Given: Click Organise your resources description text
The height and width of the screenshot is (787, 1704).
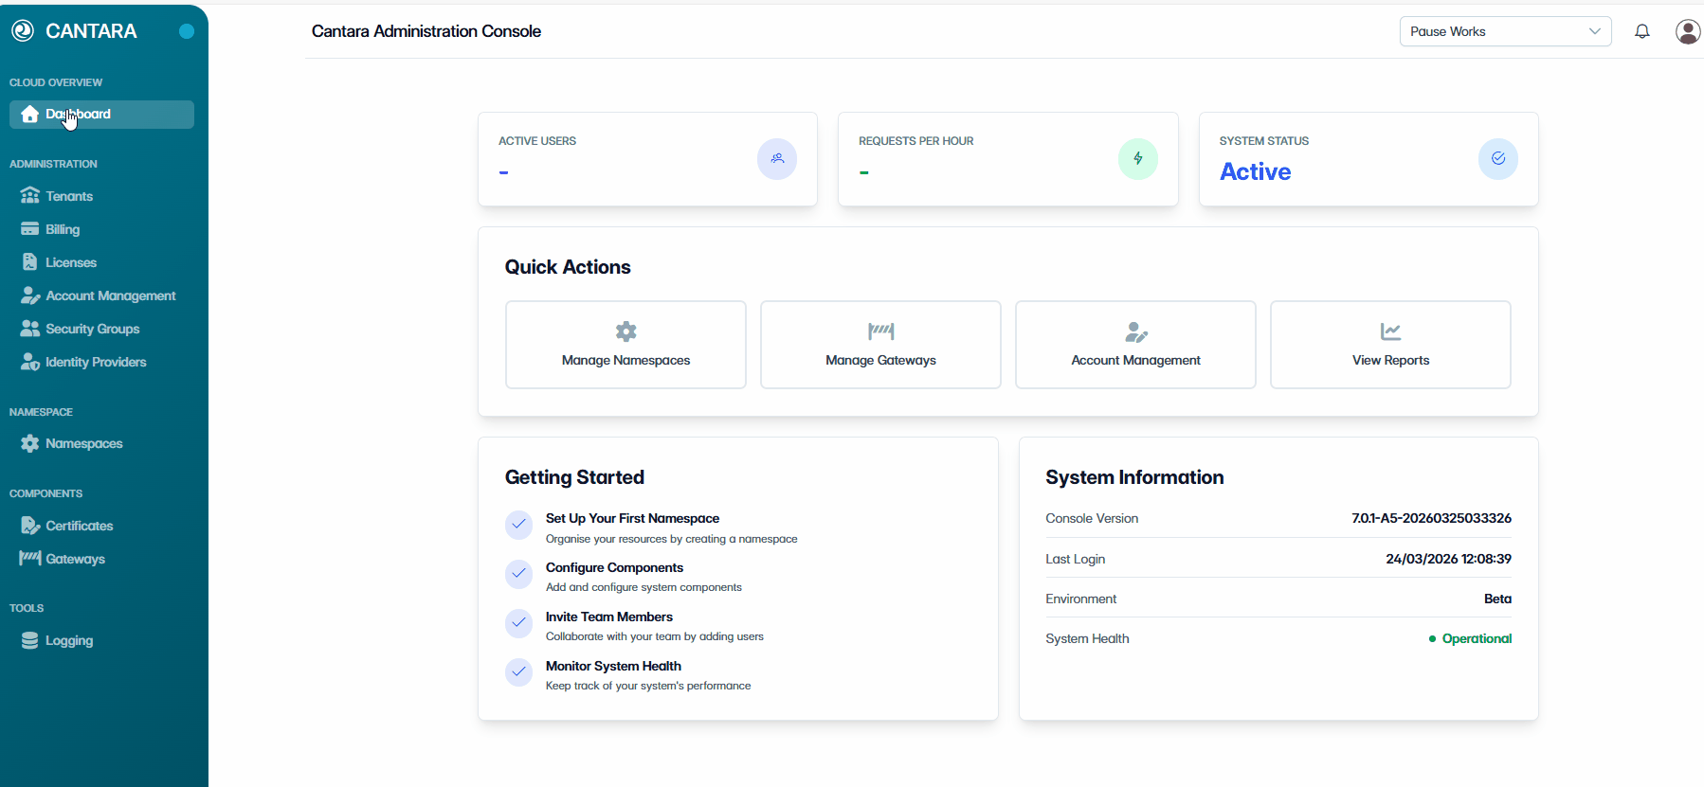Looking at the screenshot, I should tap(671, 539).
